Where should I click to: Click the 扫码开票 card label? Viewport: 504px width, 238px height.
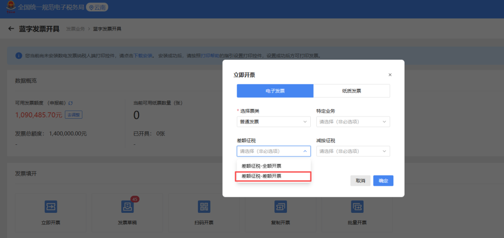(204, 223)
